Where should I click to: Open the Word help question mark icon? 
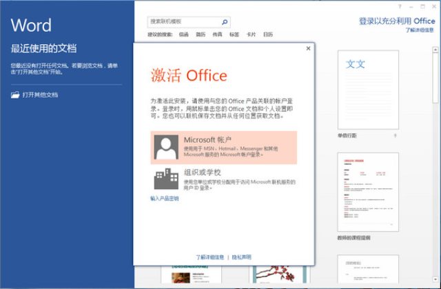pyautogui.click(x=400, y=6)
